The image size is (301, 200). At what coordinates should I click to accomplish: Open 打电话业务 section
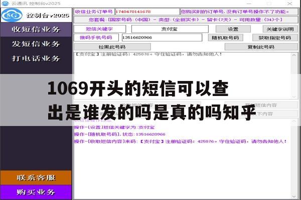coord(36,58)
